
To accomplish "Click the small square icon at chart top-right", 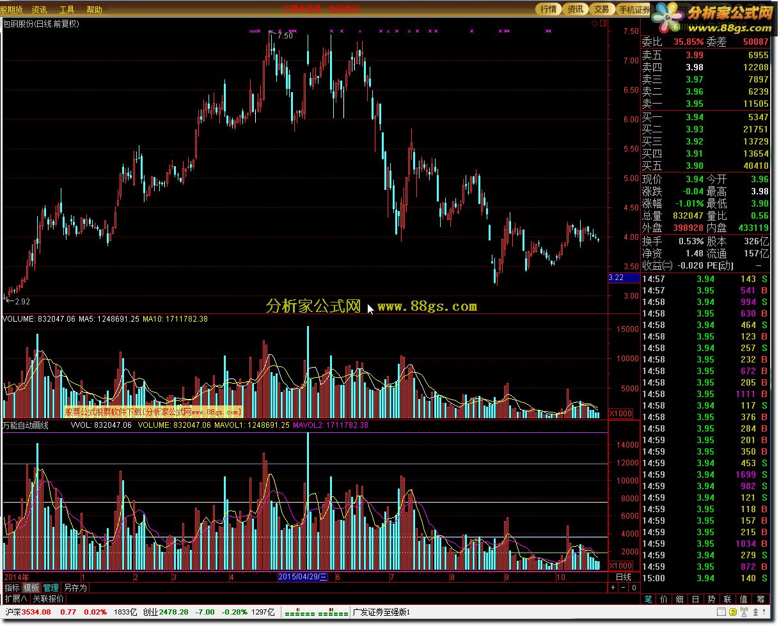I will pos(602,23).
